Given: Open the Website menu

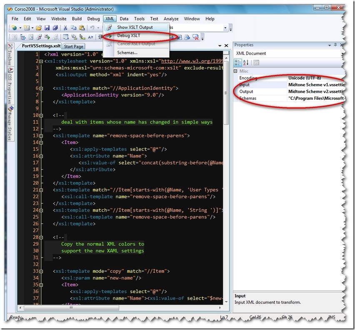Looking at the screenshot, I should pyautogui.click(x=59, y=19).
